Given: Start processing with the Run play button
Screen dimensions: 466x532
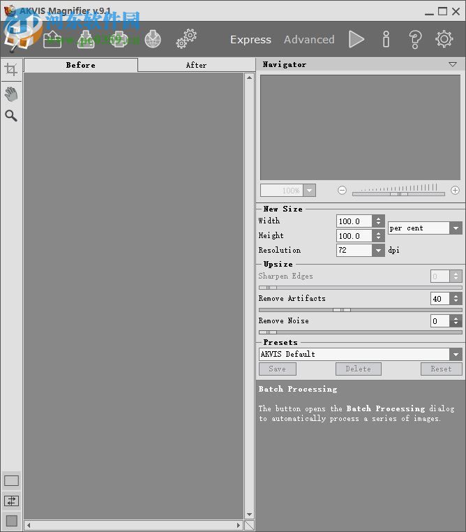Looking at the screenshot, I should point(356,39).
